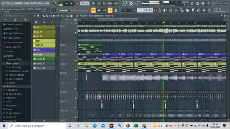The image size is (230, 129).
Task: Open the pattern selector showing solo #3
Action: click(x=148, y=11)
